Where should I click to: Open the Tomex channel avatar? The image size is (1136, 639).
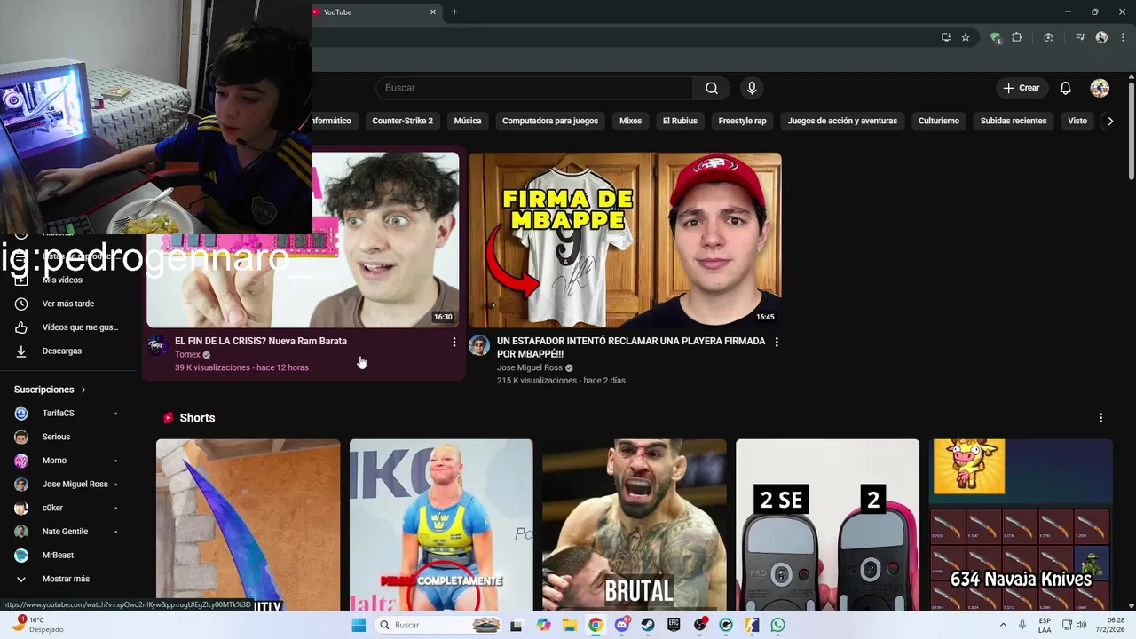coord(157,346)
